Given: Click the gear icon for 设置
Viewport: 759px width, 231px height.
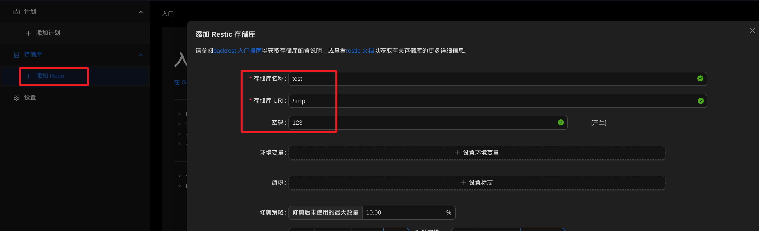Looking at the screenshot, I should [x=17, y=97].
